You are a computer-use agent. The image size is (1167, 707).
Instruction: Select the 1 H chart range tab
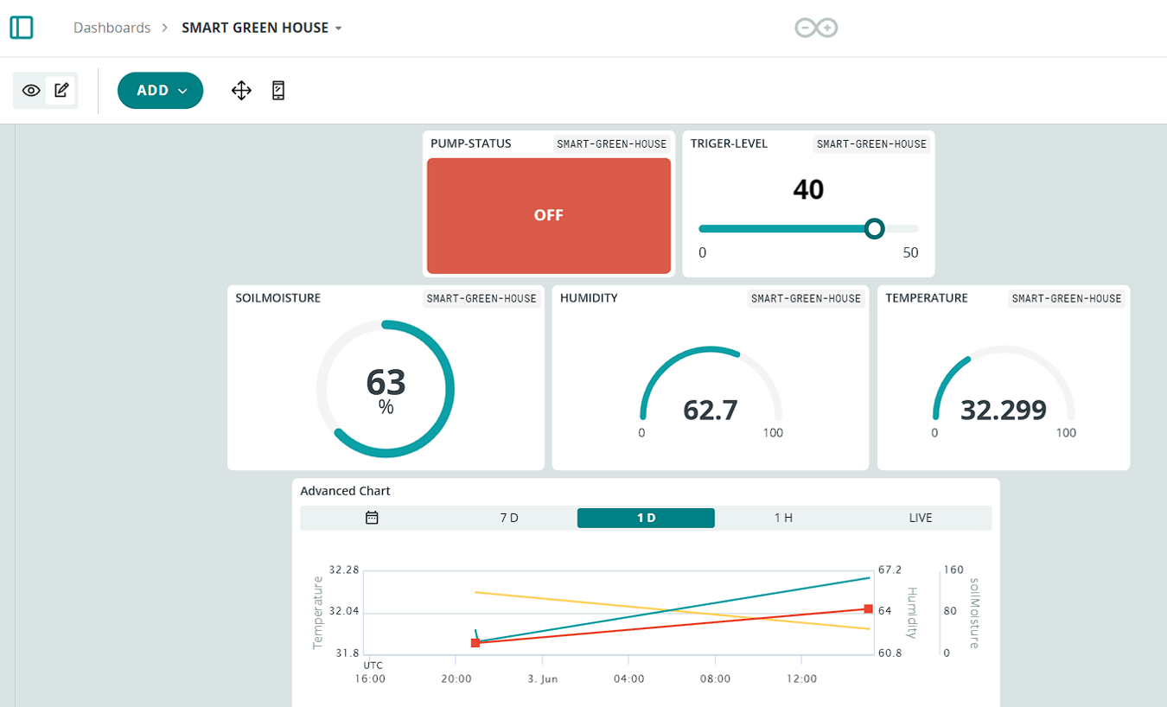click(x=783, y=518)
